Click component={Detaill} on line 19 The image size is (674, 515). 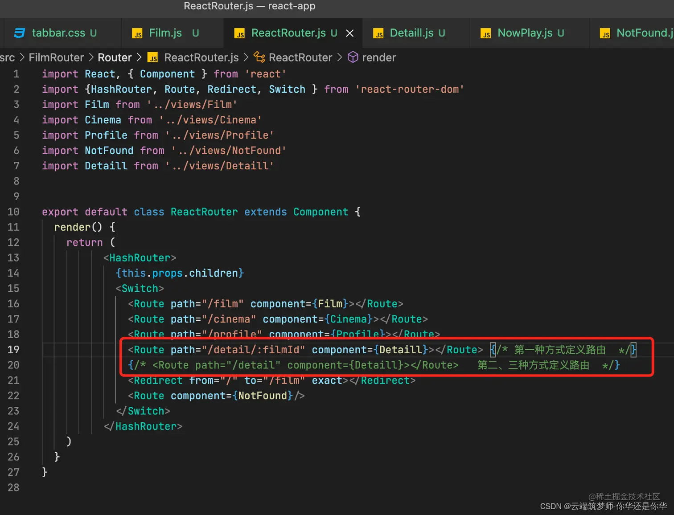pyautogui.click(x=370, y=350)
